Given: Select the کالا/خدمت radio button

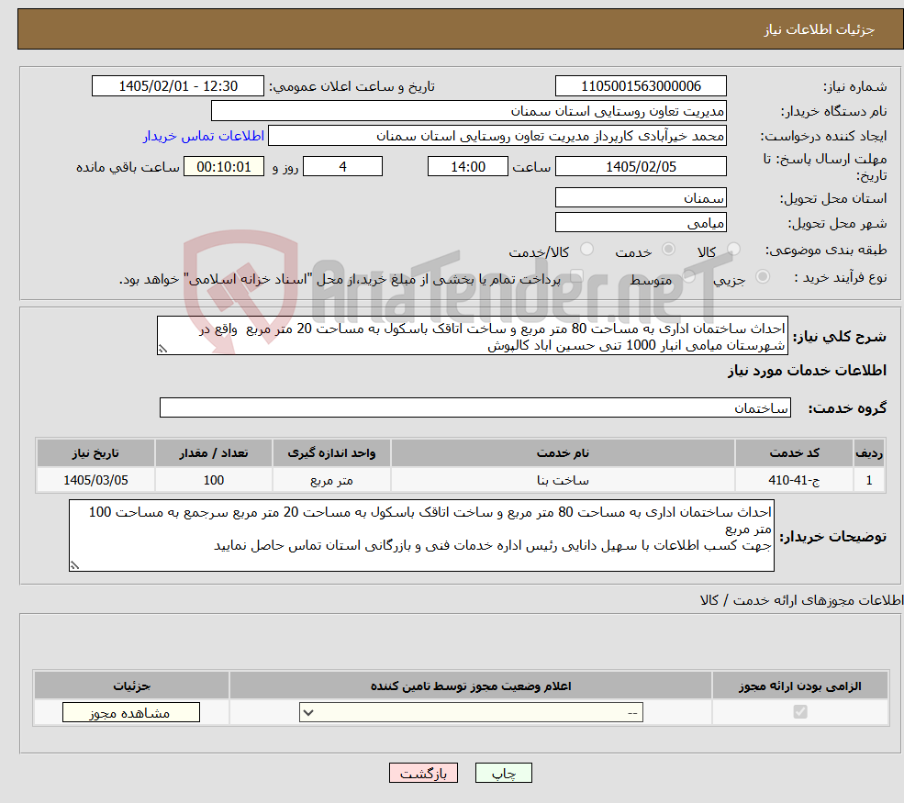Looking at the screenshot, I should (586, 249).
